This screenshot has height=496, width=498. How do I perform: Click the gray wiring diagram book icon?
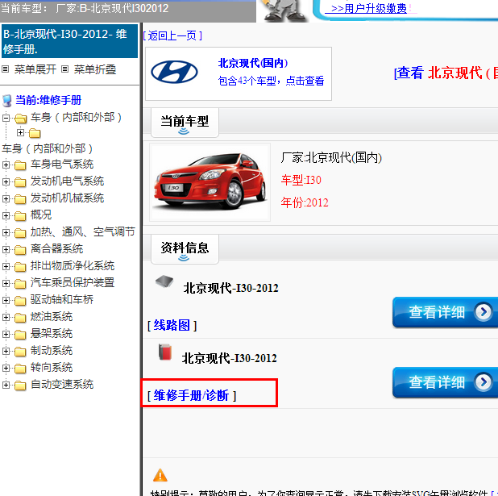(x=164, y=281)
